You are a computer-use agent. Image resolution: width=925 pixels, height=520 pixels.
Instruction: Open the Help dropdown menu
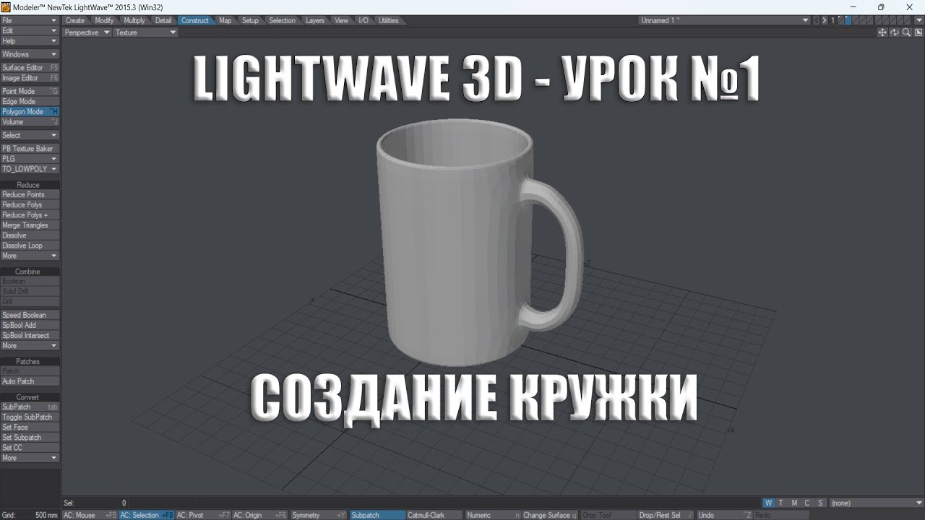pyautogui.click(x=30, y=40)
